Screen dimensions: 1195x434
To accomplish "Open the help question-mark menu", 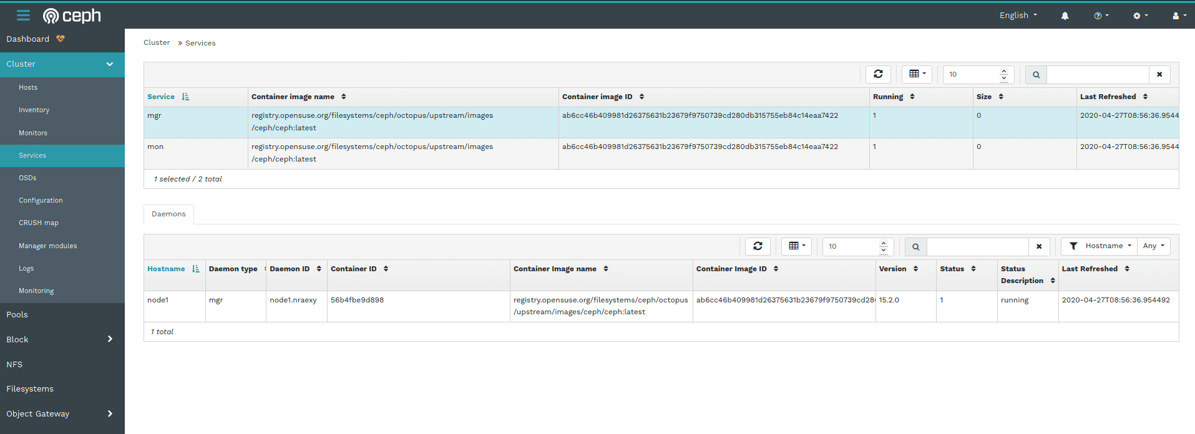I will (x=1101, y=16).
